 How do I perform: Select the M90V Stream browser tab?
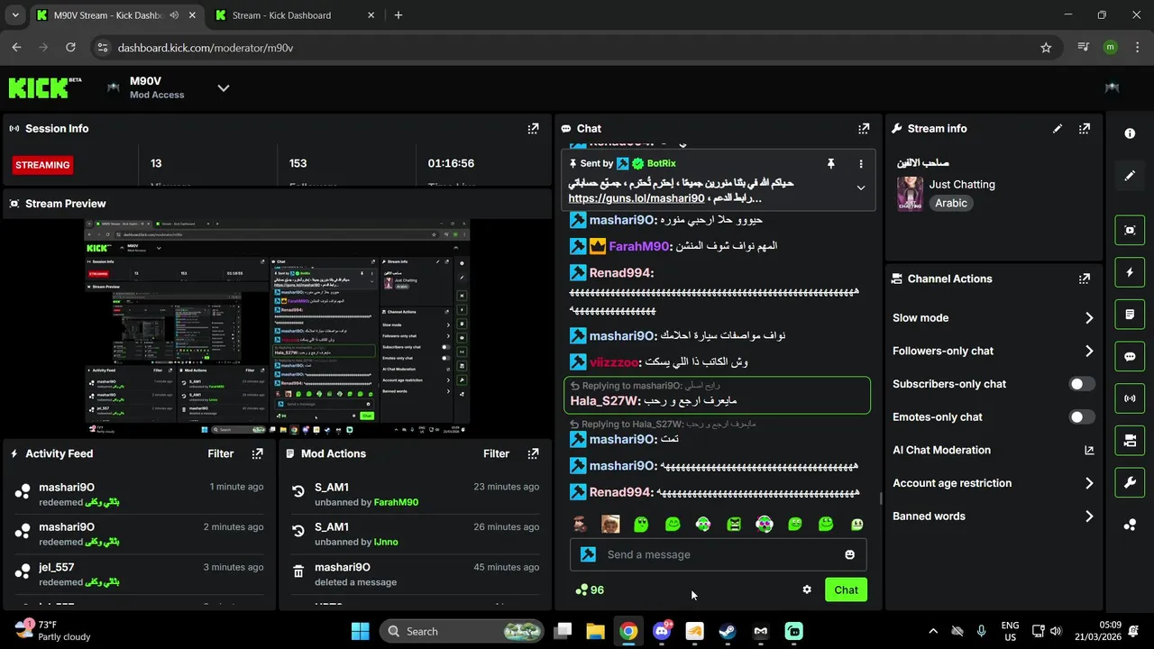(x=115, y=15)
